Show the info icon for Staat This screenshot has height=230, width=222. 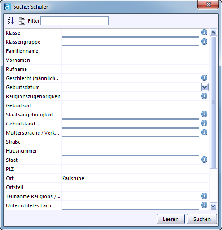(204, 160)
